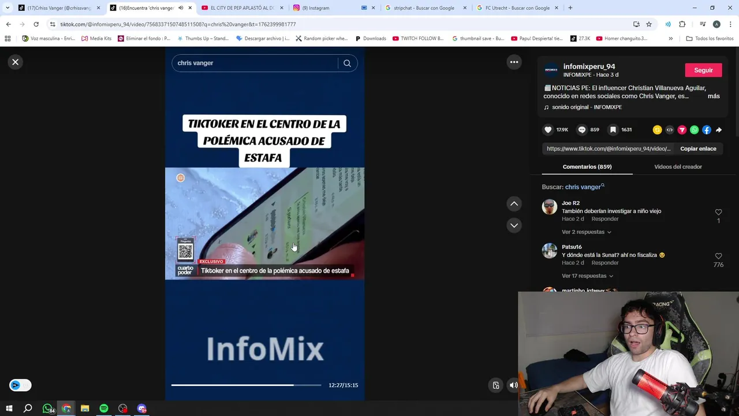The width and height of the screenshot is (739, 416).
Task: Open the tab search dropdown
Action: [x=8, y=8]
